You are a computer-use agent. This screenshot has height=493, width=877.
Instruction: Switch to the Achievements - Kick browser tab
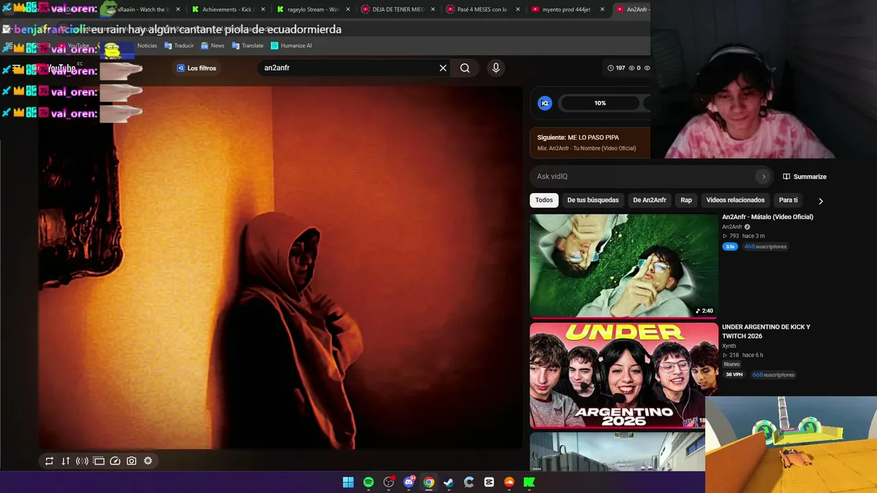227,10
